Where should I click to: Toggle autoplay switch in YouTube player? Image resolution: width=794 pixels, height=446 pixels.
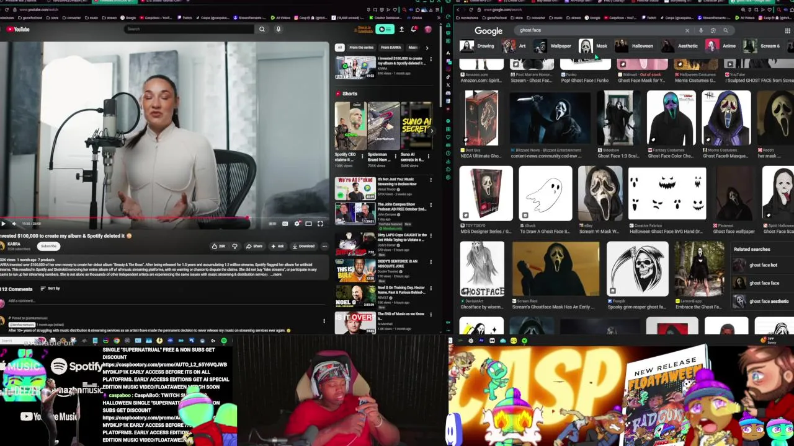click(x=272, y=224)
